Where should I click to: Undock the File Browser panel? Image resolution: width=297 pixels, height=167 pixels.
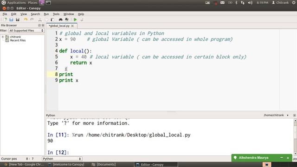click(x=39, y=25)
